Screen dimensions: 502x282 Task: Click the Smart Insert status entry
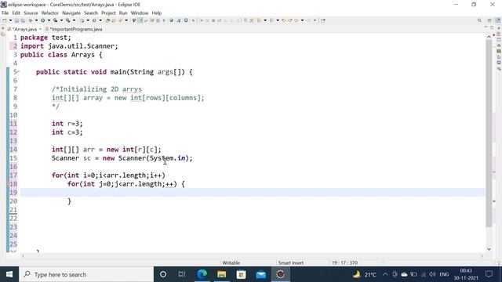click(291, 263)
